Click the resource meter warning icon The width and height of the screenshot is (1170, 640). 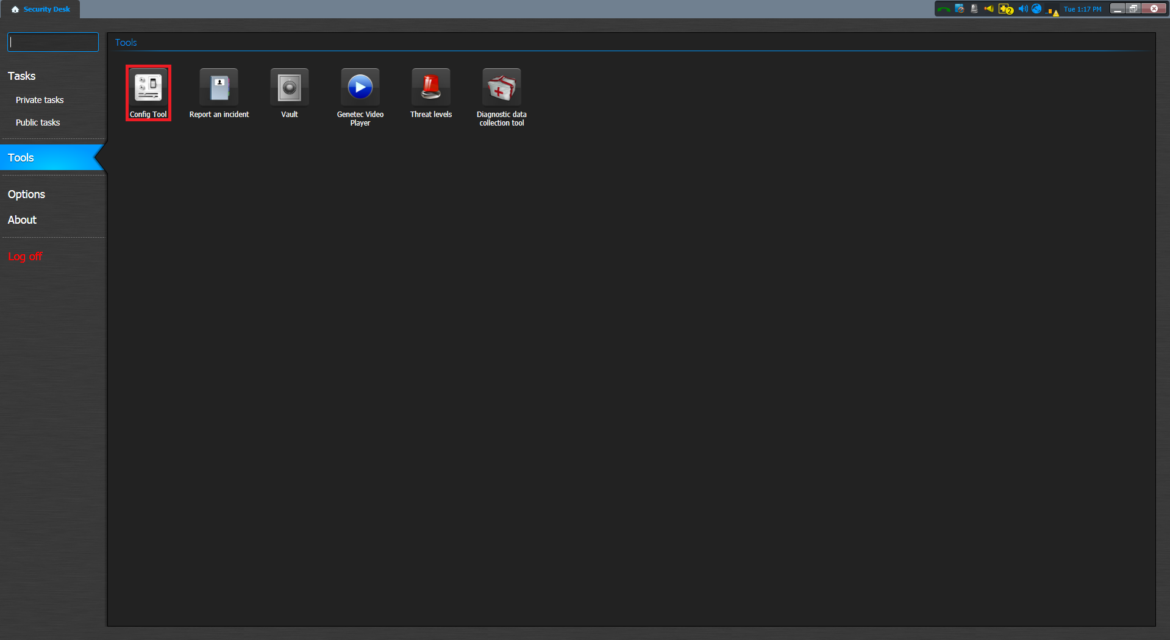pos(1052,10)
